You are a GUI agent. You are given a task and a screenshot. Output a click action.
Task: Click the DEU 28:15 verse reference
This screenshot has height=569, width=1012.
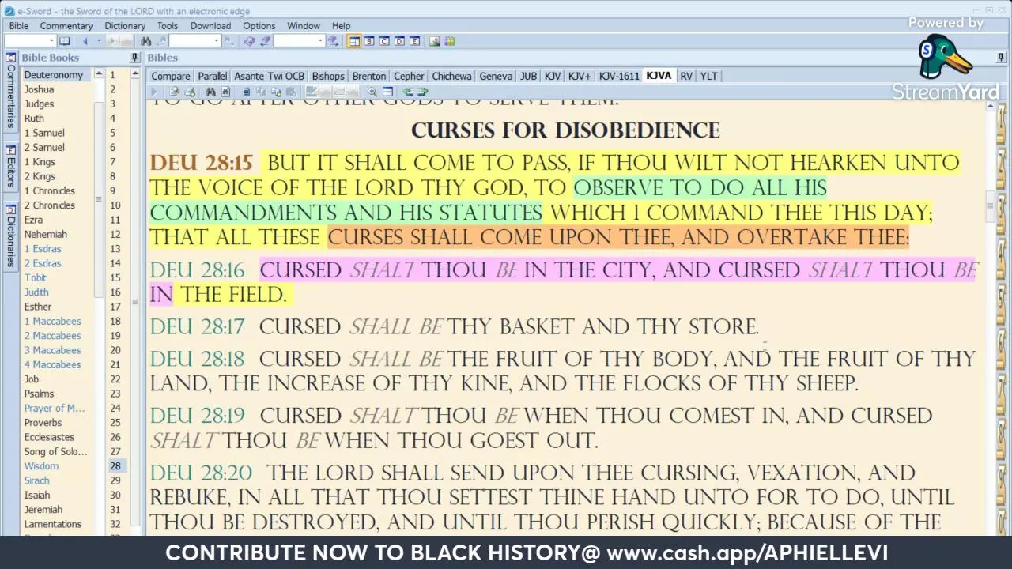point(201,163)
